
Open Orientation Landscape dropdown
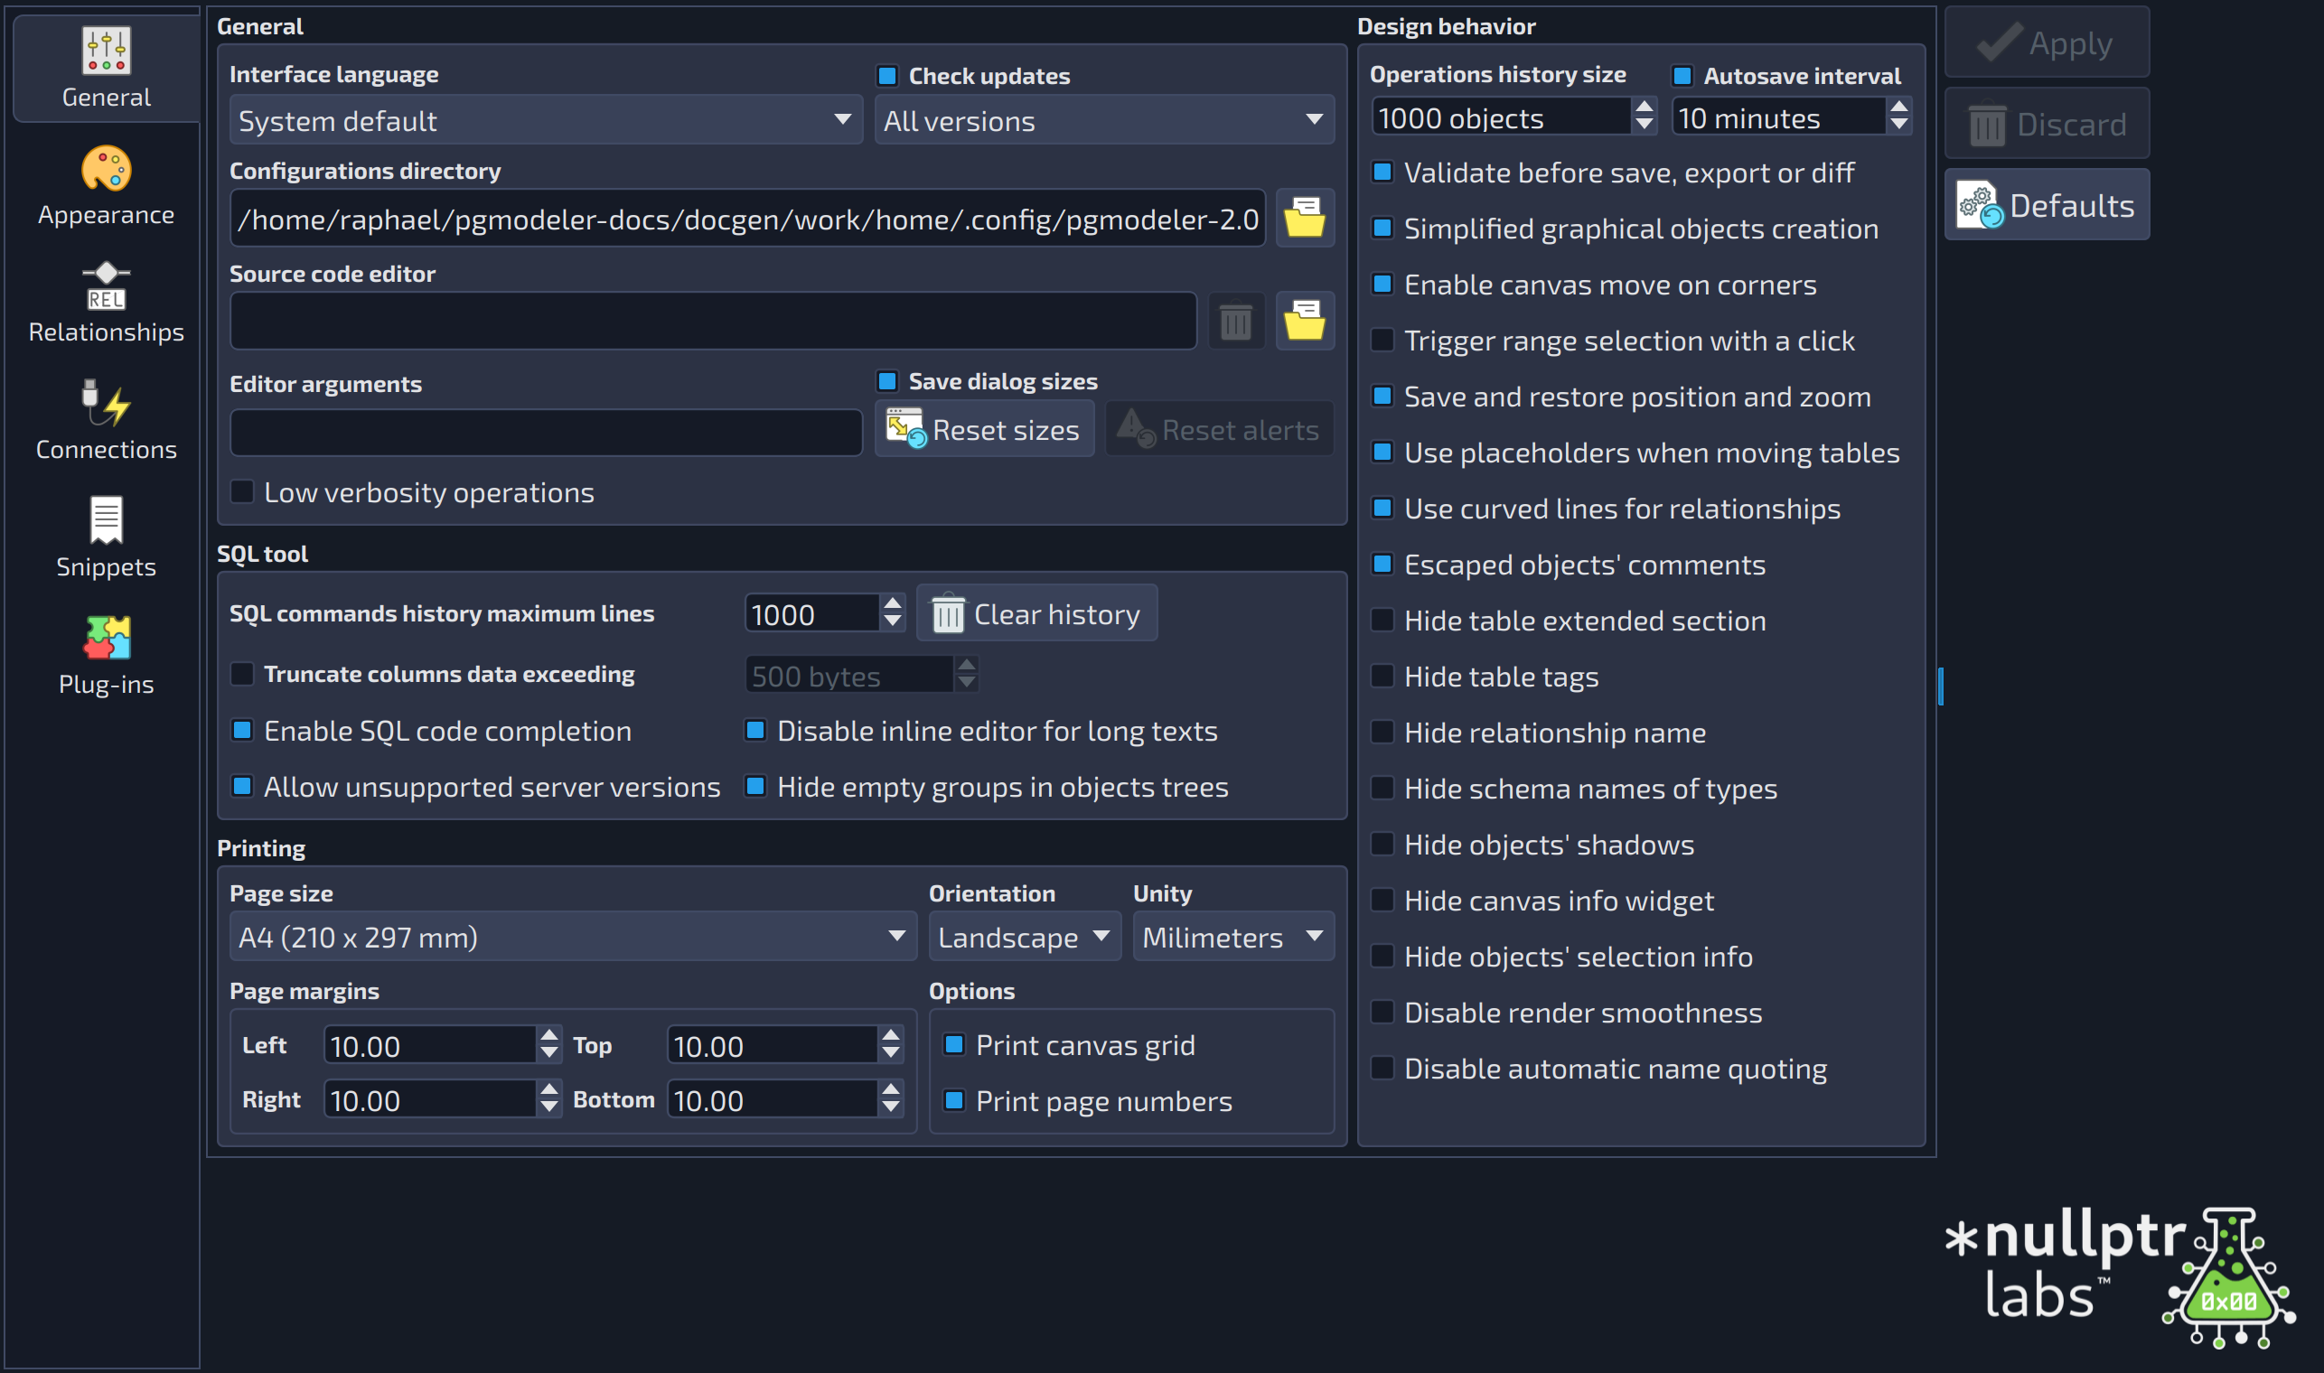1025,937
